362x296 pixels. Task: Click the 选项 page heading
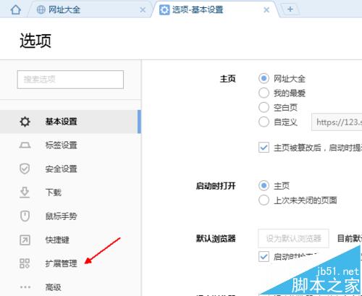tap(35, 41)
